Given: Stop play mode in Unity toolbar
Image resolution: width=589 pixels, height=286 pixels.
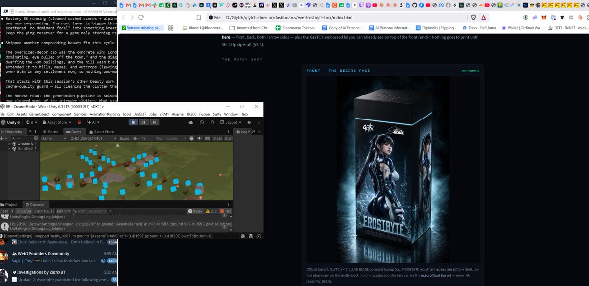Looking at the screenshot, I should 134,122.
